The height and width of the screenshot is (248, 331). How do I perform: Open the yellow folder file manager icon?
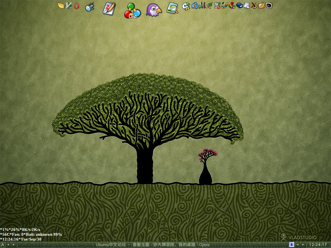pyautogui.click(x=61, y=5)
